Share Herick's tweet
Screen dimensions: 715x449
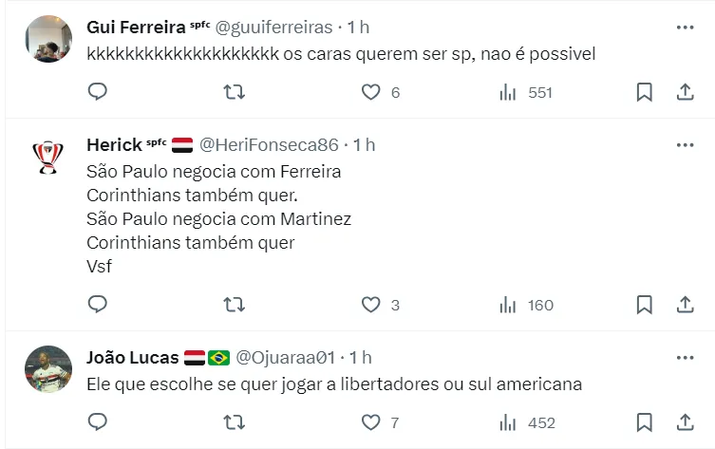tap(685, 305)
